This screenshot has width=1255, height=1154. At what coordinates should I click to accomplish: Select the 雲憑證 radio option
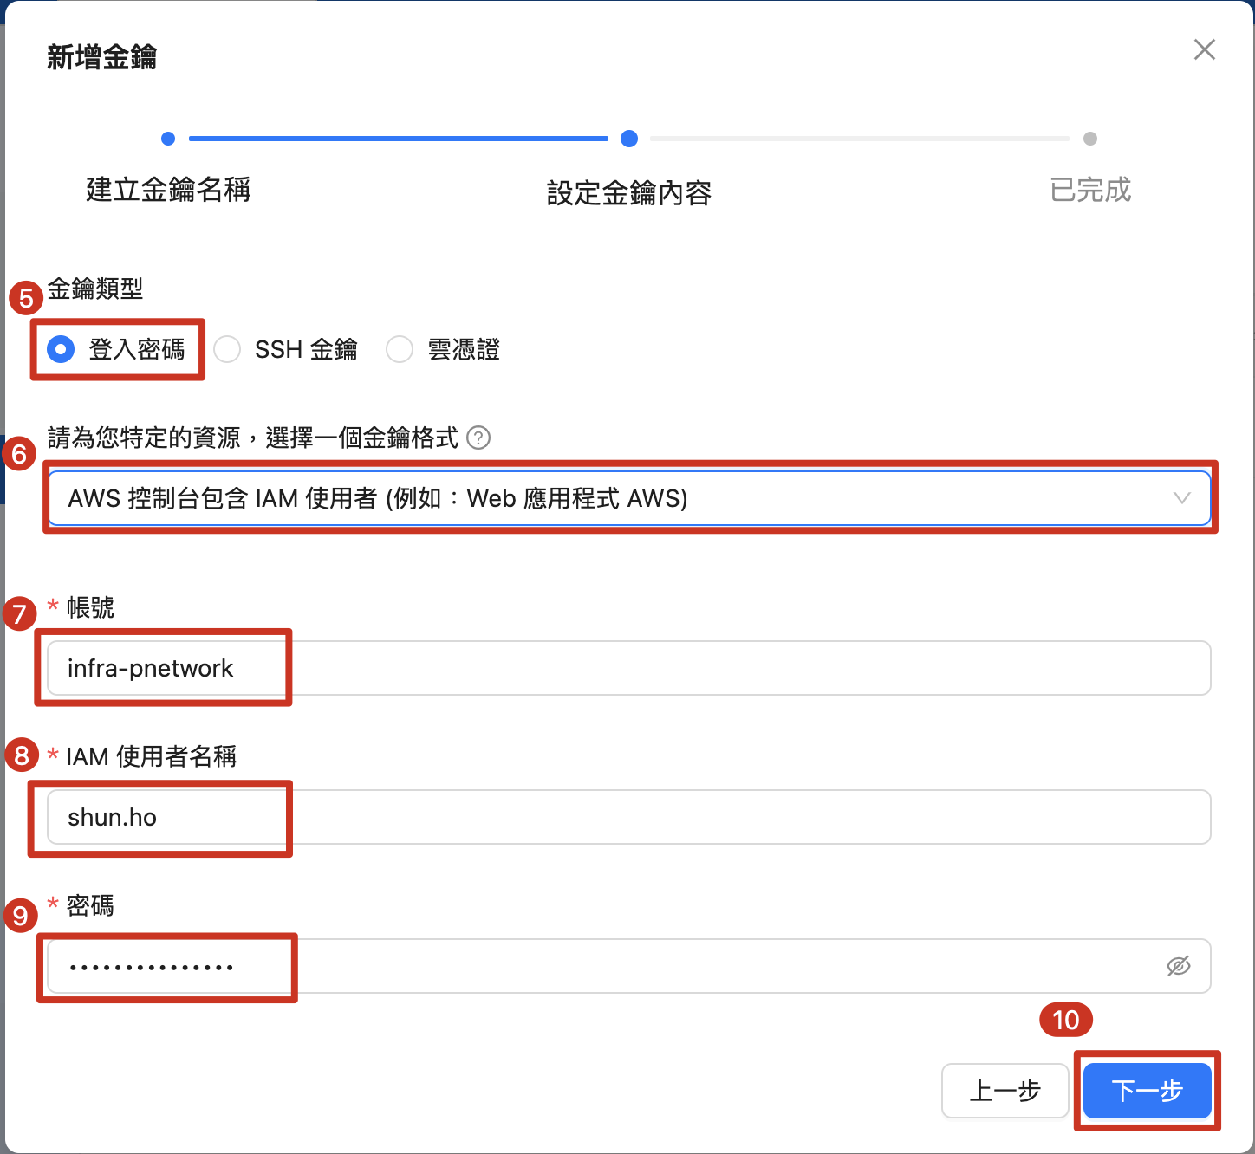tap(400, 349)
